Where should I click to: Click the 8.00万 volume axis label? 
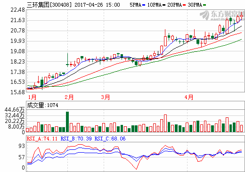pyautogui.click(x=16, y=127)
